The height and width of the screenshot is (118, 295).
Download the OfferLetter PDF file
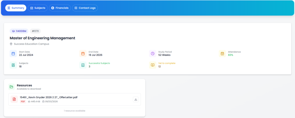point(136,99)
